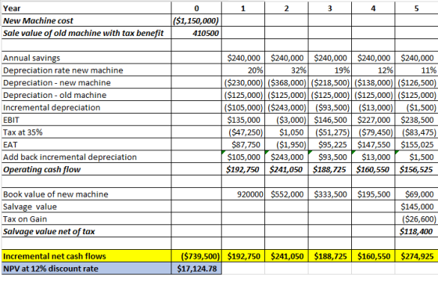Click add-back depreciation cell $243,000

[x=287, y=157]
